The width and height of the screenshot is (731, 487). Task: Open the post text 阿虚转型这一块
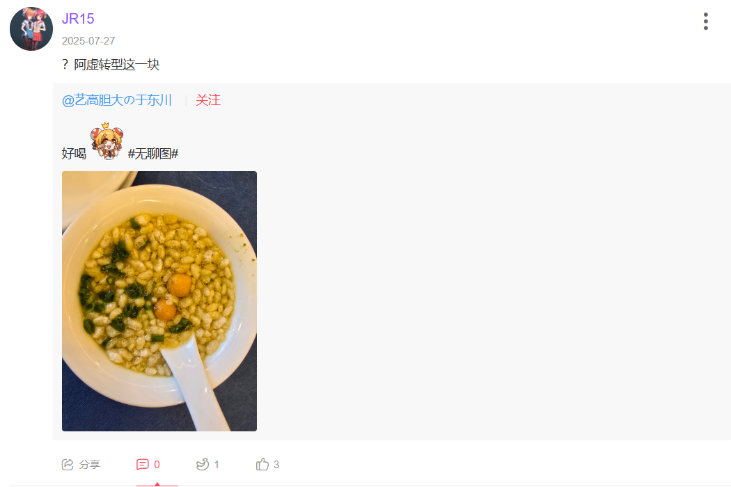[116, 64]
